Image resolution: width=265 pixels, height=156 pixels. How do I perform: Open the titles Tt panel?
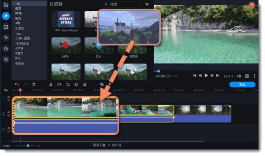[6, 38]
